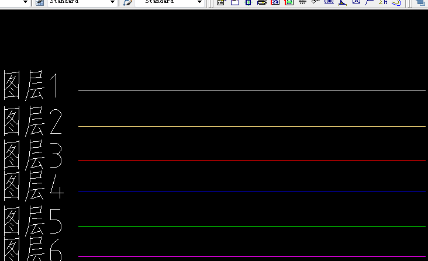Viewport: 428px width, 261px height.
Task: Select the 图层1 text label
Action: (x=31, y=85)
